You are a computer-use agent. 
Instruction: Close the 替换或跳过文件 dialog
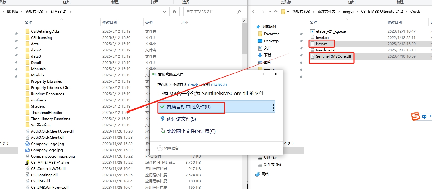tap(276, 74)
